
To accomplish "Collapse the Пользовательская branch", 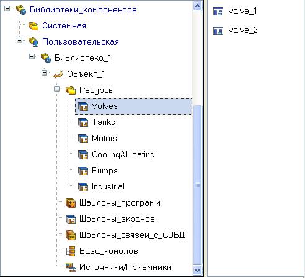I will click(x=19, y=41).
